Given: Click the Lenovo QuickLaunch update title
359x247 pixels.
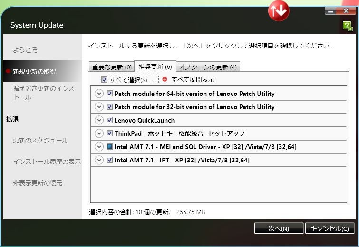Looking at the screenshot, I should pyautogui.click(x=145, y=120).
